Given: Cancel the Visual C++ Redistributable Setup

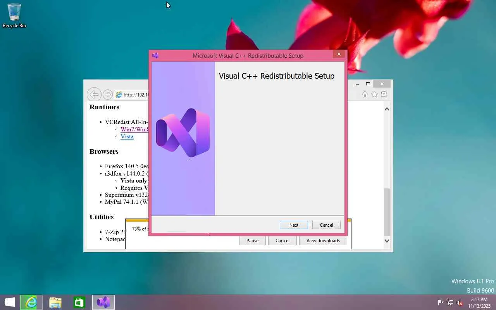Looking at the screenshot, I should pyautogui.click(x=326, y=225).
